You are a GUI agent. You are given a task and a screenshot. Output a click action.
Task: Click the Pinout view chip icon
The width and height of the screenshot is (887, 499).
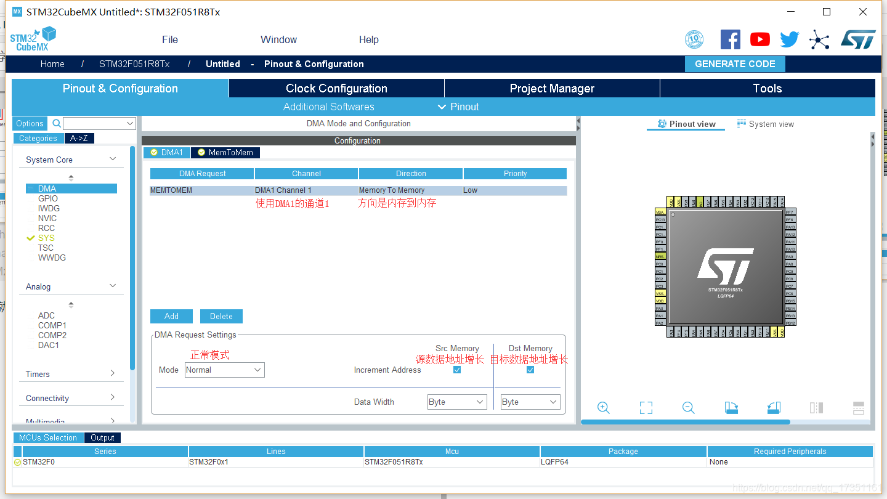pyautogui.click(x=662, y=124)
